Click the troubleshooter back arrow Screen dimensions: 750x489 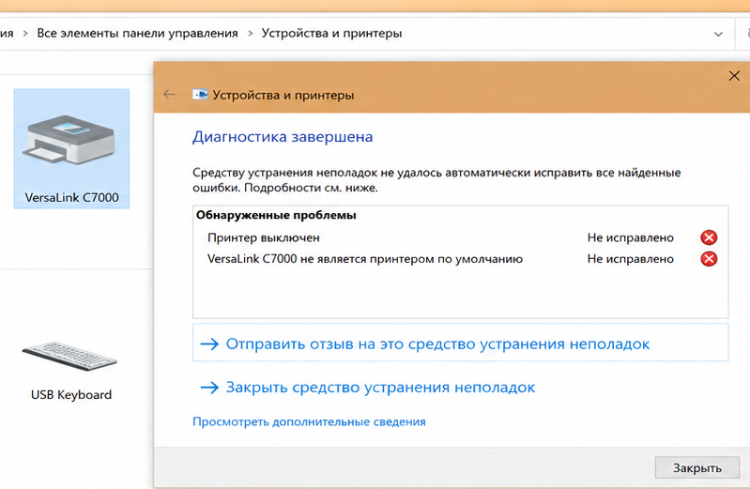[x=169, y=94]
